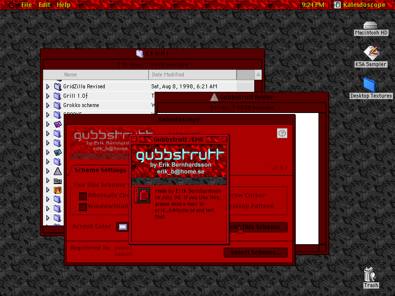Expand the row with the green folder icon
This screenshot has height=296, width=395.
[48, 152]
